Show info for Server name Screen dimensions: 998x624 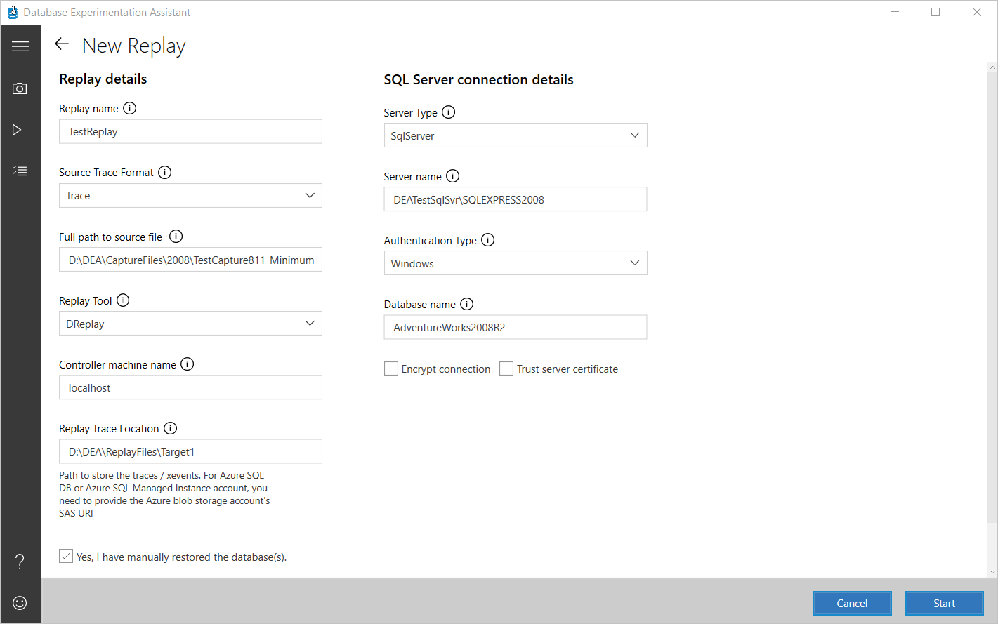point(453,176)
